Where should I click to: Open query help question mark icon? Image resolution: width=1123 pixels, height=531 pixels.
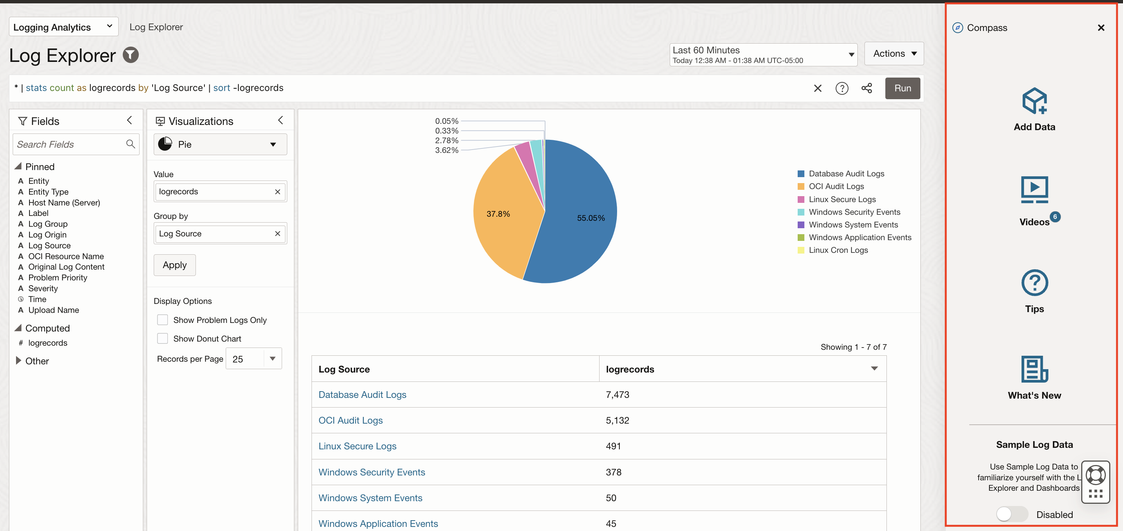[841, 88]
